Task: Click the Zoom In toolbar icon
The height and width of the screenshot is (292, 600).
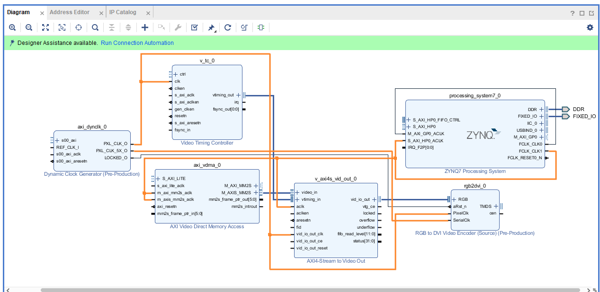Action: [12, 27]
